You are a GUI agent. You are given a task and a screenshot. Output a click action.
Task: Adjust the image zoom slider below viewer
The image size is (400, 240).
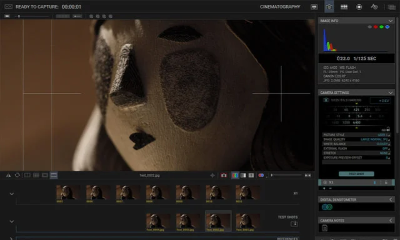click(x=286, y=175)
